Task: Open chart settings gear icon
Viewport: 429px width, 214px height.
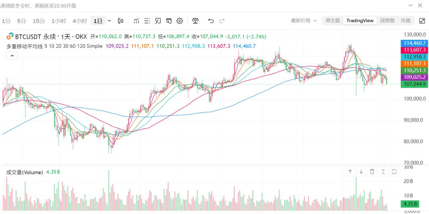Action: click(180, 21)
